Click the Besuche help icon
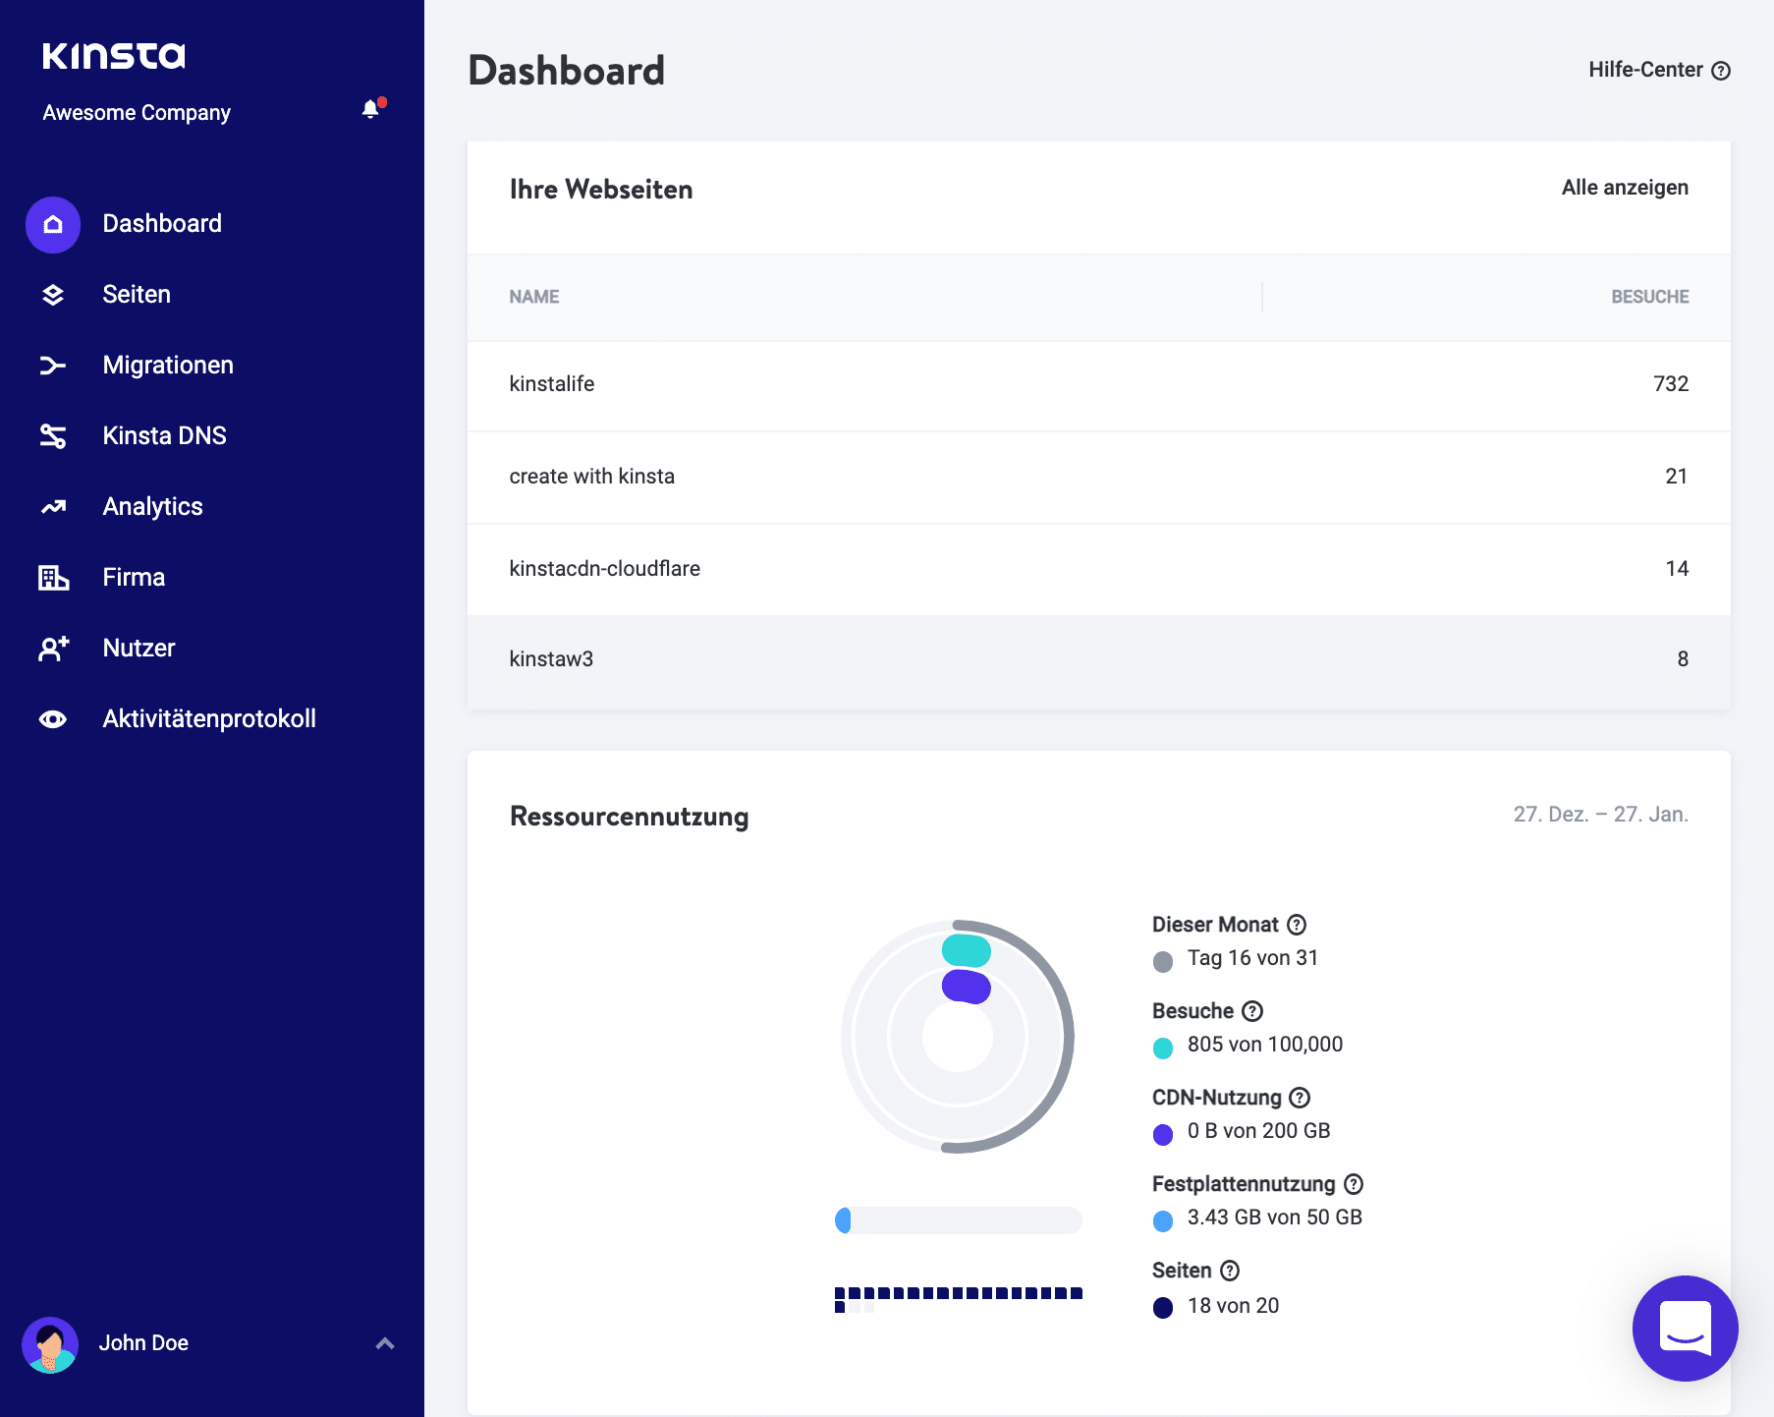Image resolution: width=1774 pixels, height=1417 pixels. coord(1251,1010)
